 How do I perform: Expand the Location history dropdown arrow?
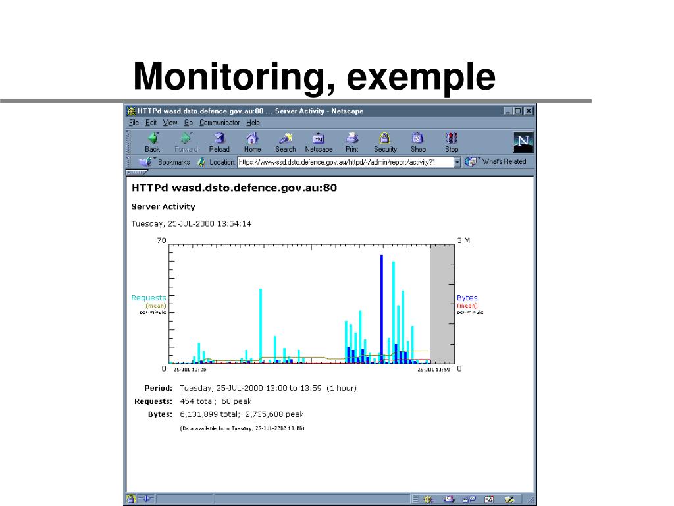click(x=457, y=162)
